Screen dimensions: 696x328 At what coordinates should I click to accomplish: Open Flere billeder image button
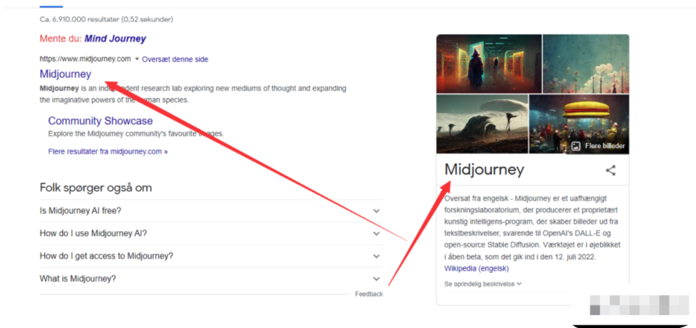598,146
